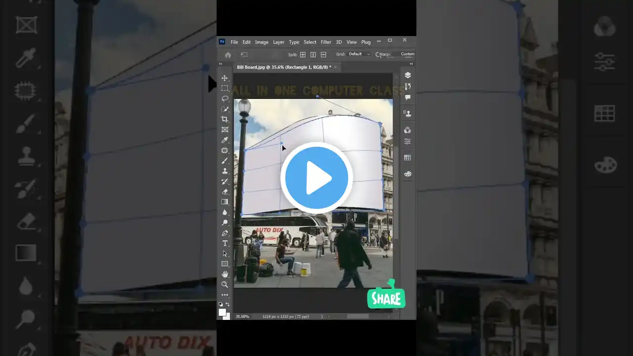Click the white foreground color swatch
The height and width of the screenshot is (356, 633).
[222, 312]
